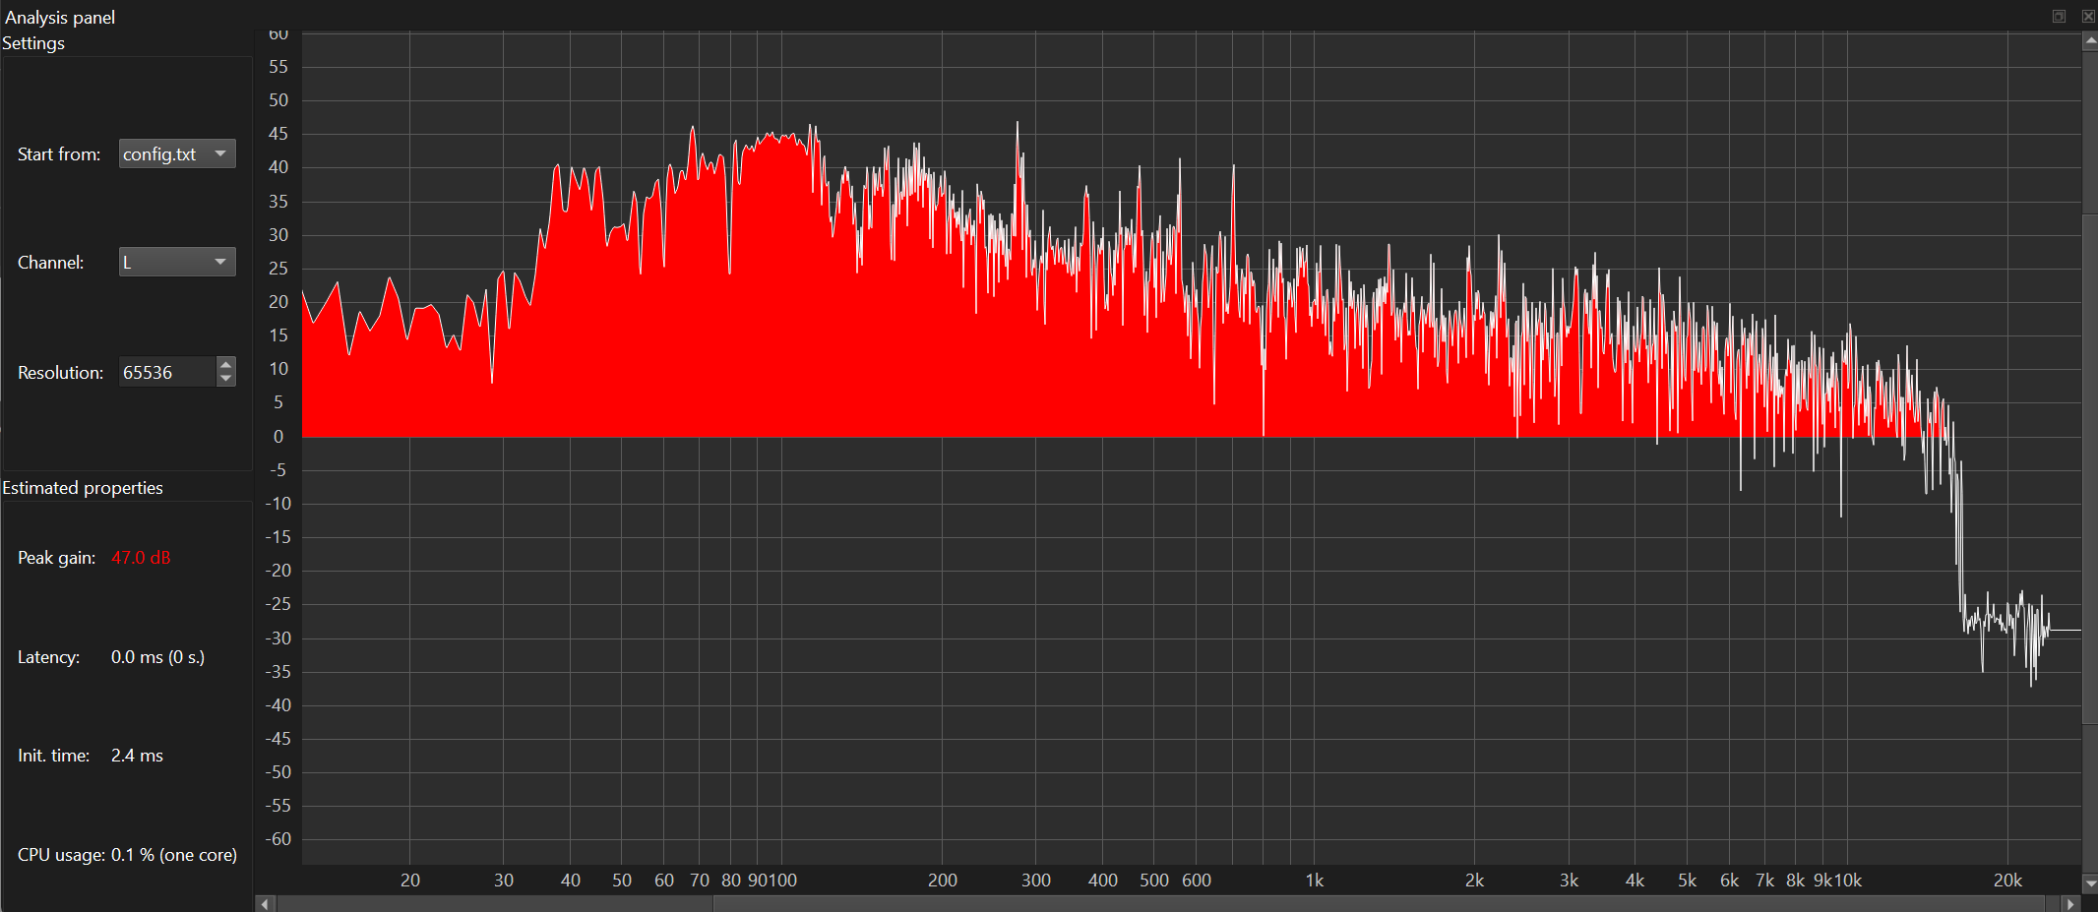
Task: Click the horizontal scrollbar thumb
Action: pos(1380,903)
